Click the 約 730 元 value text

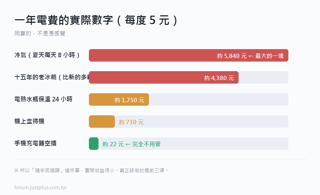pyautogui.click(x=131, y=122)
